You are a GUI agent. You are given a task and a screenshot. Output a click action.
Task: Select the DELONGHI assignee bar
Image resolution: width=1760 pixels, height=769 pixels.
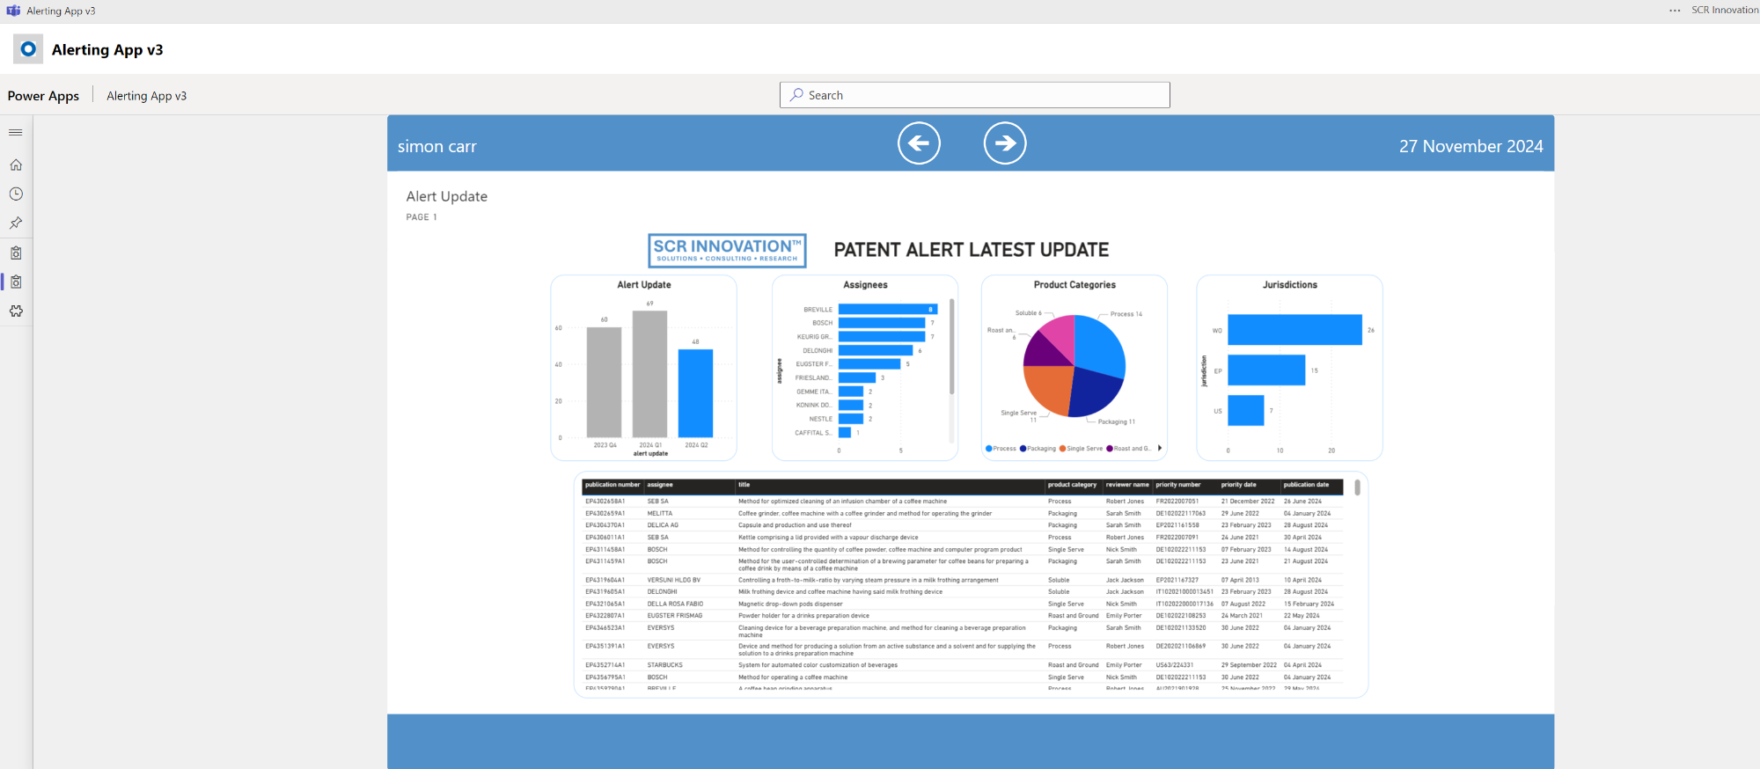(876, 350)
